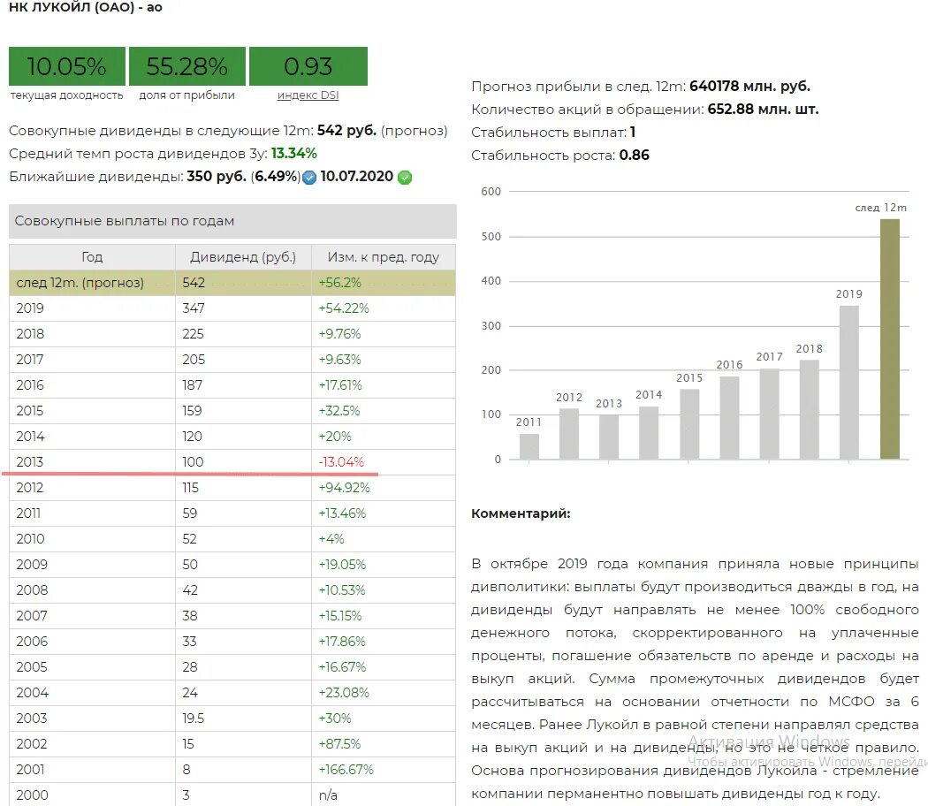Click the +54.22% change value

click(344, 308)
